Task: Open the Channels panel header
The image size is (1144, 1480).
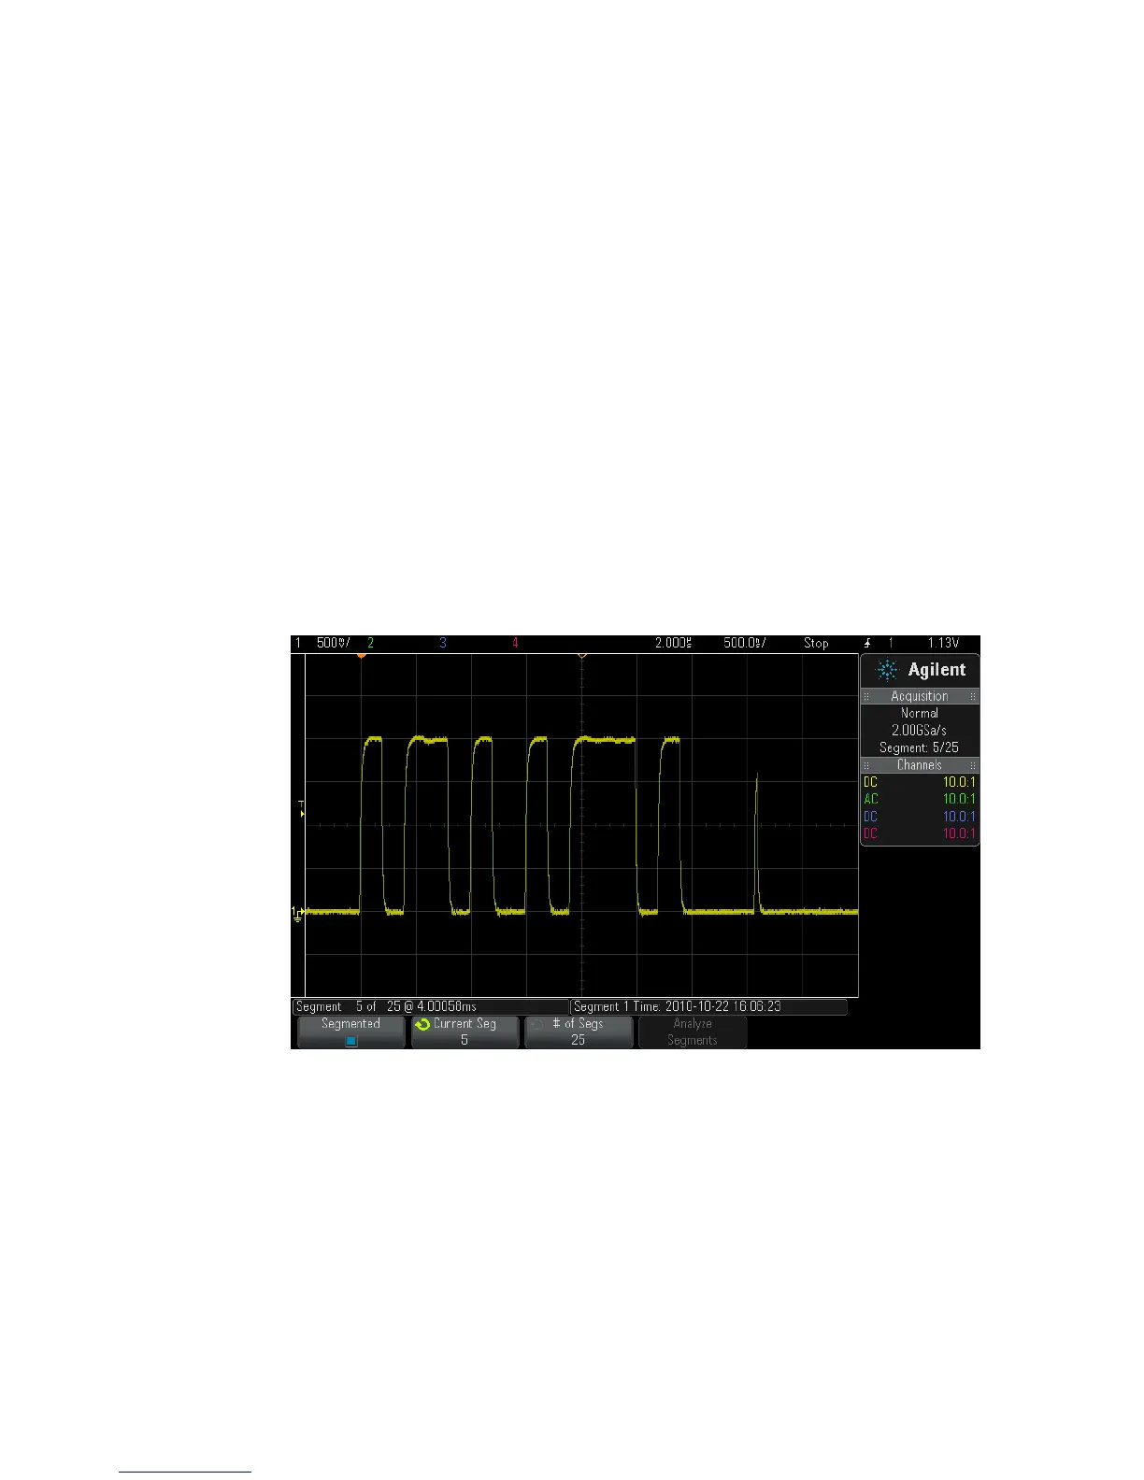Action: (920, 765)
